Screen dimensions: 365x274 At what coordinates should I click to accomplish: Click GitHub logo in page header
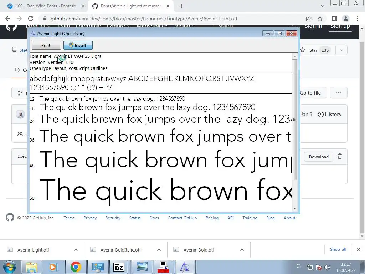coord(11,27)
